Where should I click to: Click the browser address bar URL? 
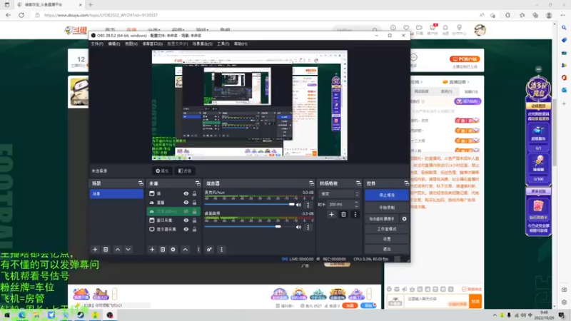click(101, 15)
